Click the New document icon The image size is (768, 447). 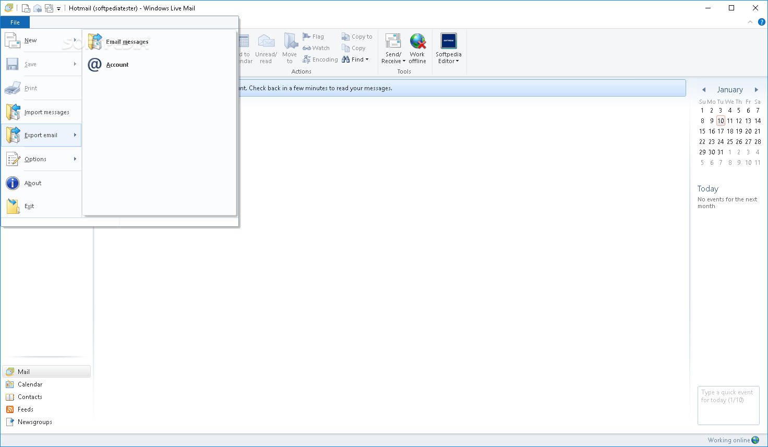[x=13, y=40]
